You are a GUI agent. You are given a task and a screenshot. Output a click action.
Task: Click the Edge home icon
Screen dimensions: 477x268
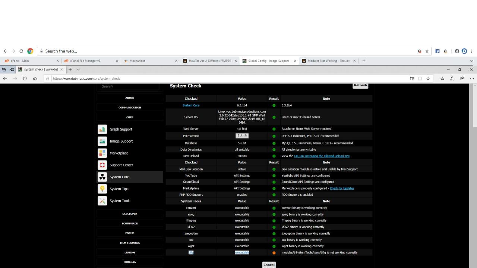[x=35, y=79]
